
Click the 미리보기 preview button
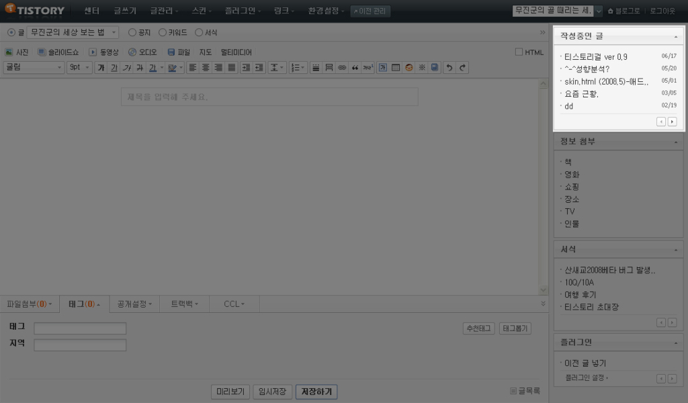(230, 392)
